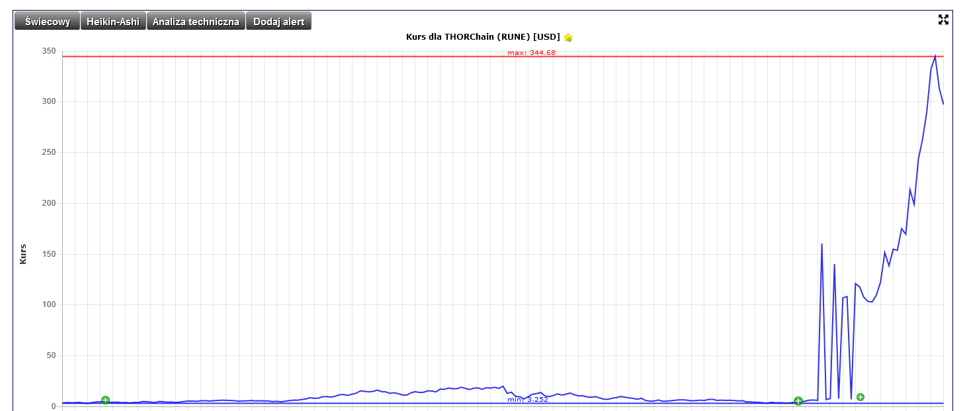This screenshot has width=967, height=411.
Task: Click the top of the first tall spike near 160
Action: tap(821, 244)
